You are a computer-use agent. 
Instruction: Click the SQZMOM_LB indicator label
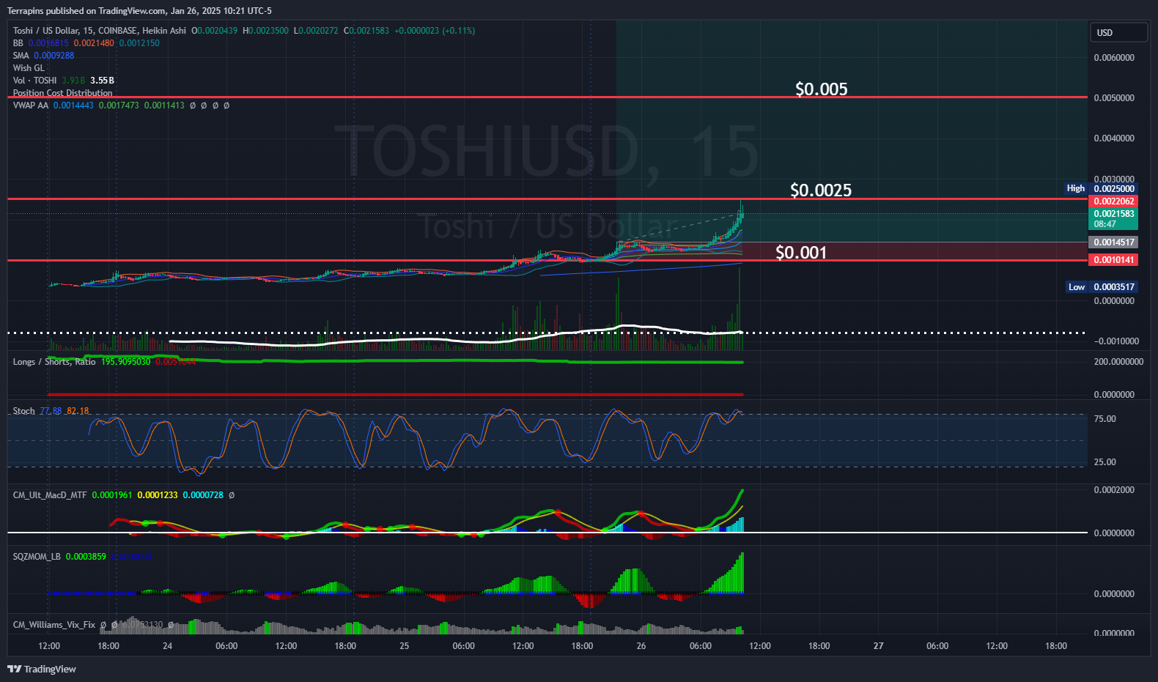click(x=37, y=557)
